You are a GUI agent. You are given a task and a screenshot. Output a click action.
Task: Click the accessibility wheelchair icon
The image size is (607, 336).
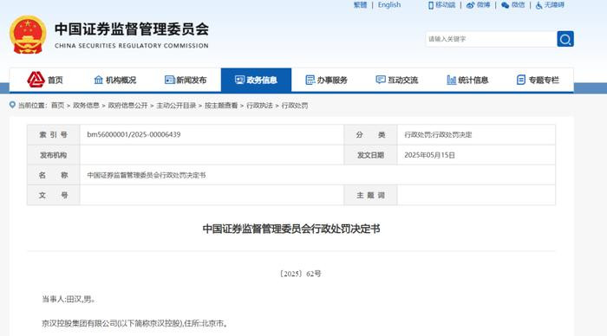[x=538, y=5]
